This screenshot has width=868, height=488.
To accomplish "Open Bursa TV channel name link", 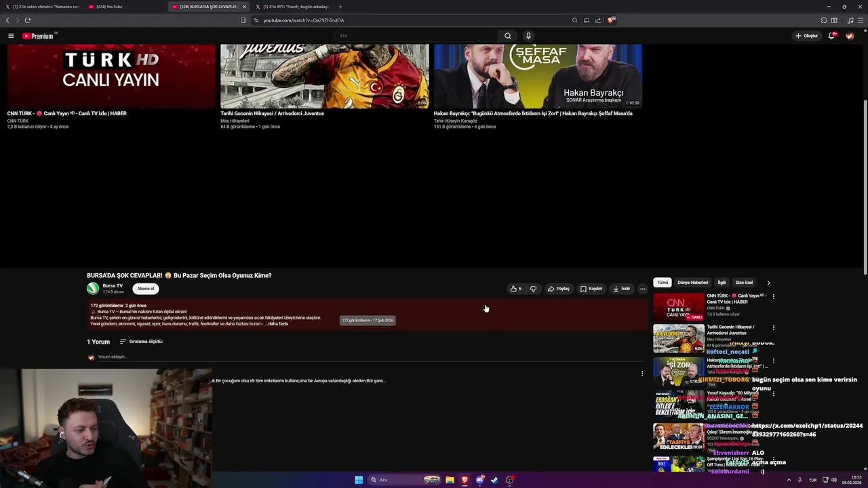I will point(113,286).
